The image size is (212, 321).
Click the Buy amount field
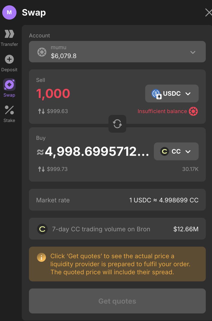94,152
